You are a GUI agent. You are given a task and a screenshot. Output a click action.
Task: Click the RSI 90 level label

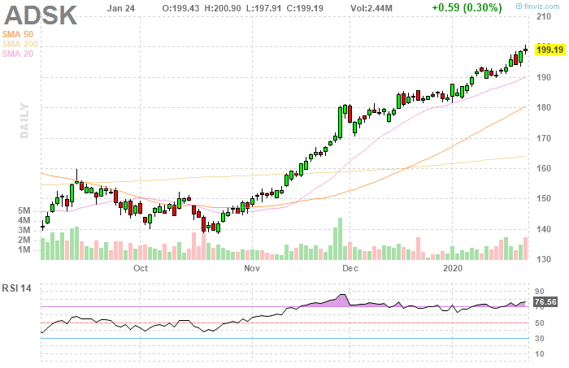pyautogui.click(x=540, y=292)
